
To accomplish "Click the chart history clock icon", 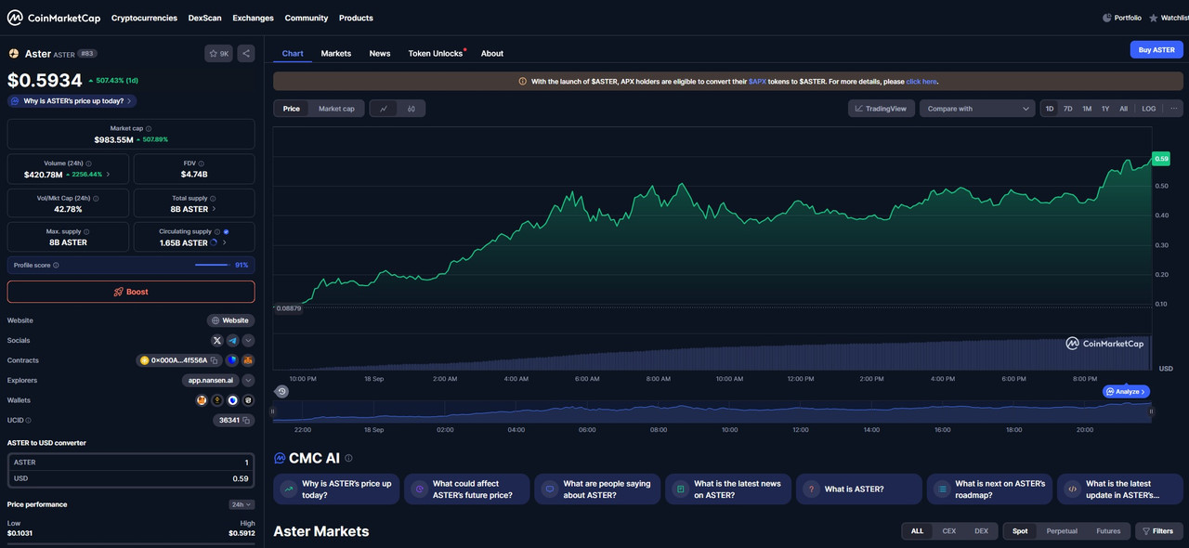I will tap(281, 391).
